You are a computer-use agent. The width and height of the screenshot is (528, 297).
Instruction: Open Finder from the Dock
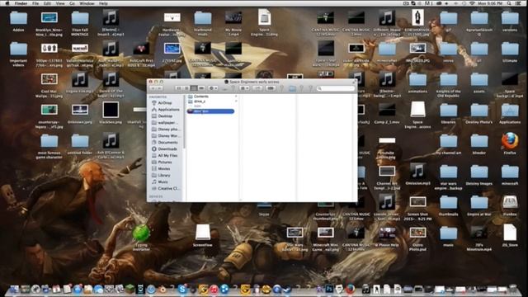click(x=15, y=289)
